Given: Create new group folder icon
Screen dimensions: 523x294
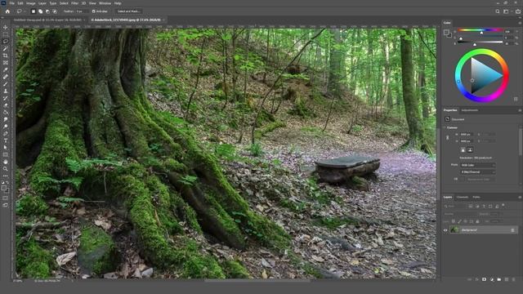Looking at the screenshot, I should [499, 279].
